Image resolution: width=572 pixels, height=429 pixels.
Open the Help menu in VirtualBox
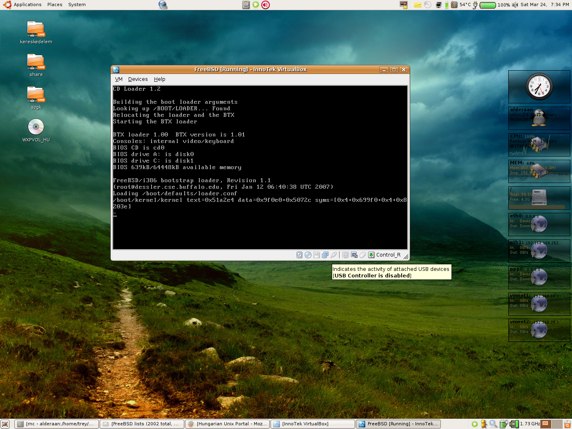coord(160,79)
